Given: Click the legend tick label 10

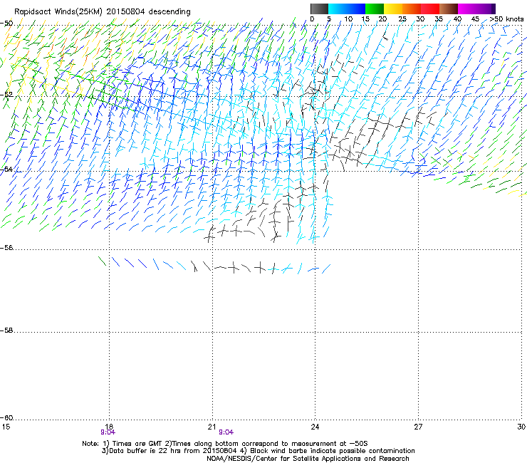Looking at the screenshot, I should pos(348,19).
